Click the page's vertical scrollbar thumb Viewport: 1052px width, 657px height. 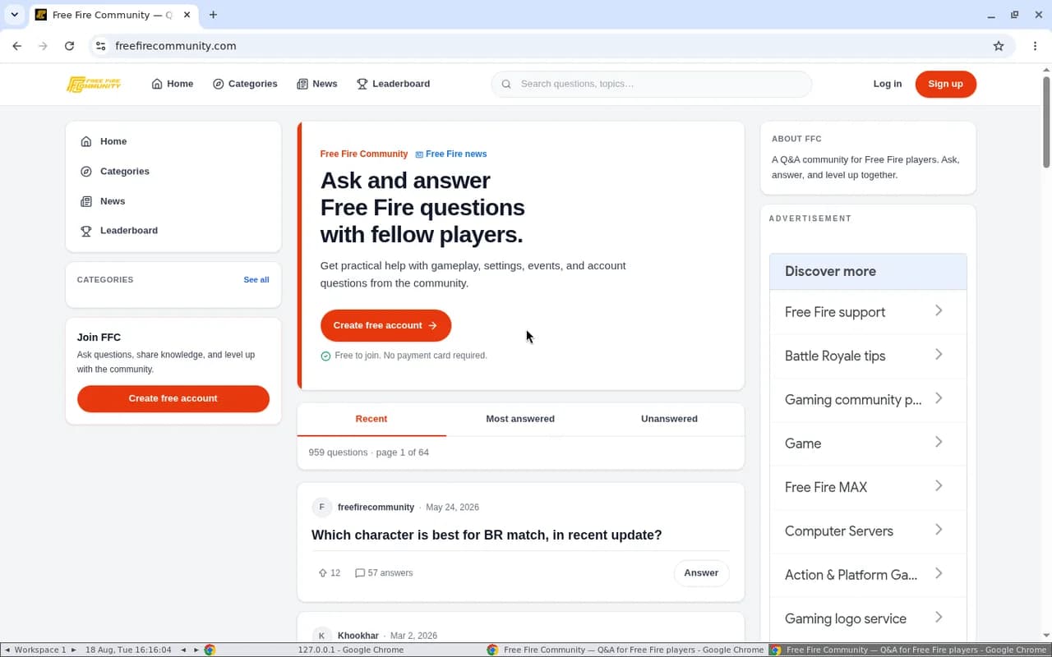coord(1046,122)
